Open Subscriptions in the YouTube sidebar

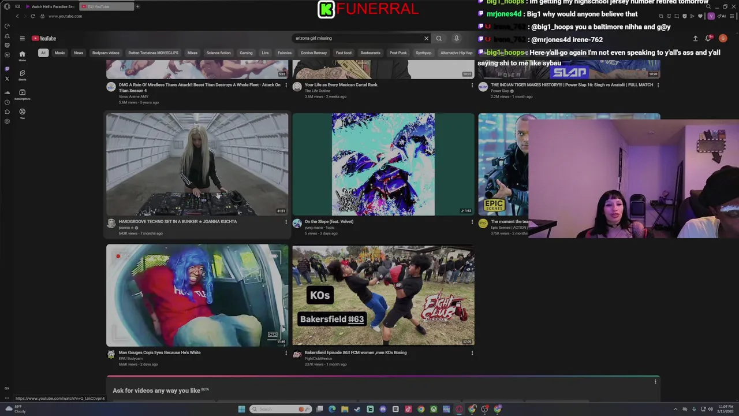point(22,94)
